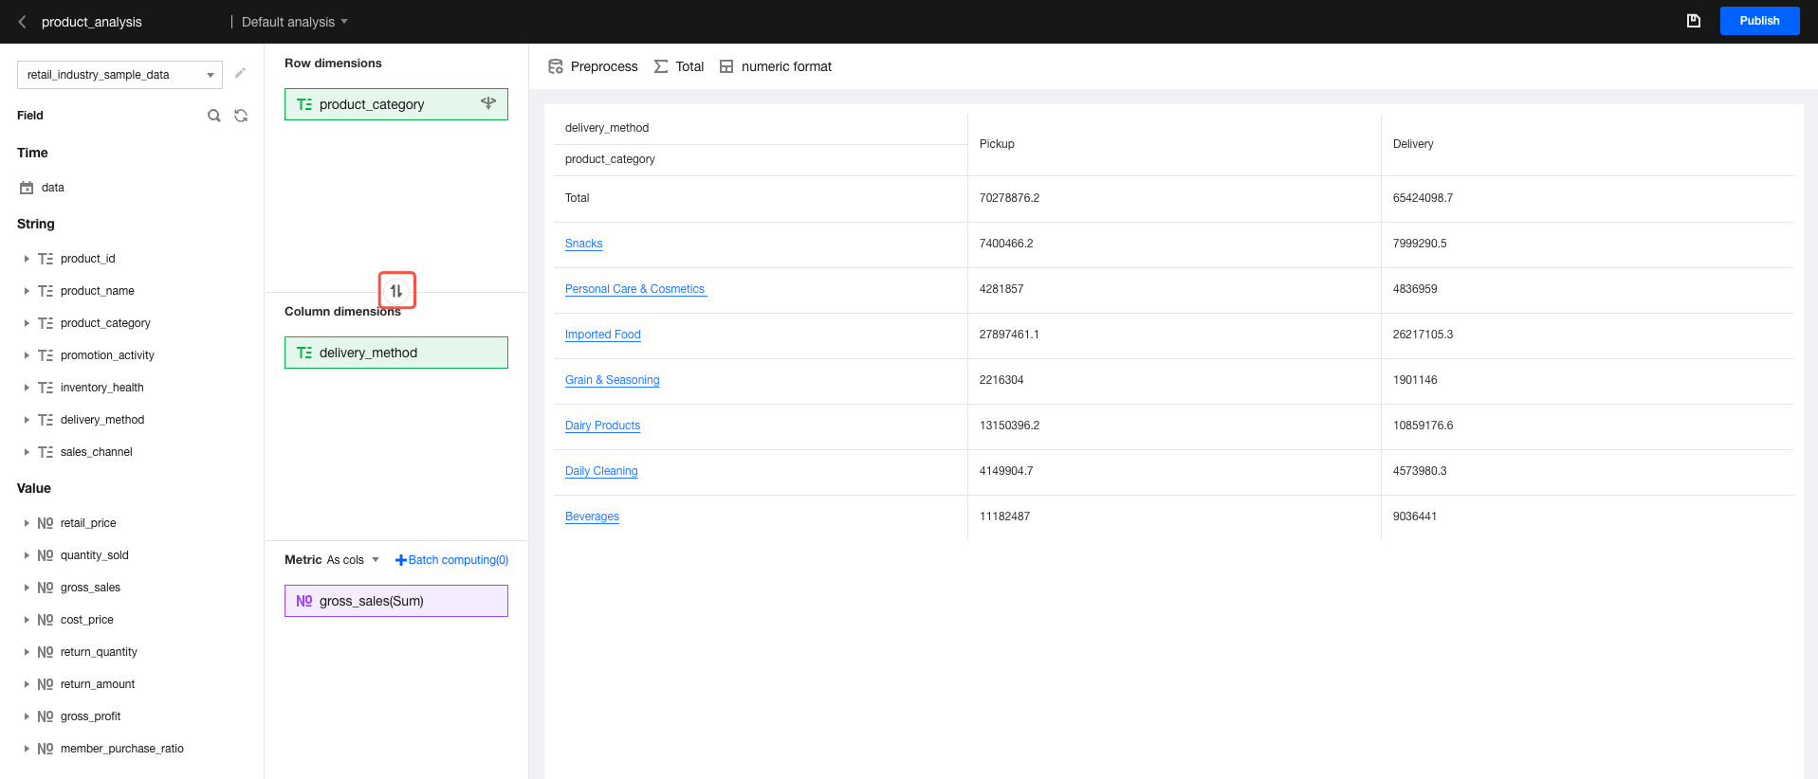
Task: Go back using the top-left arrow
Action: (22, 22)
